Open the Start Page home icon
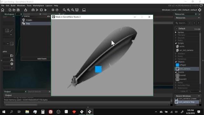 pos(3,10)
